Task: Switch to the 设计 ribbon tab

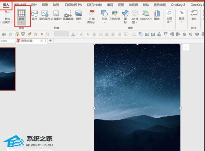Action: (x=34, y=5)
